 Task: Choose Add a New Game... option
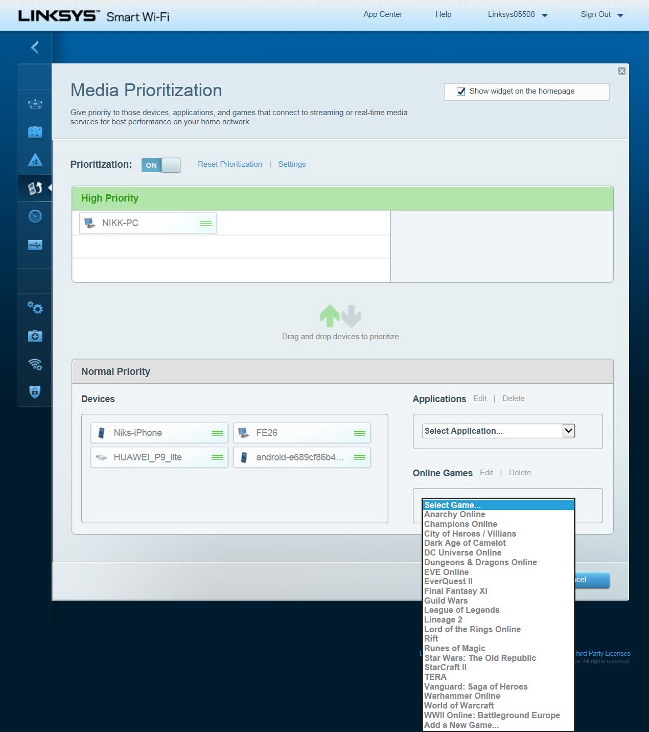click(x=499, y=725)
